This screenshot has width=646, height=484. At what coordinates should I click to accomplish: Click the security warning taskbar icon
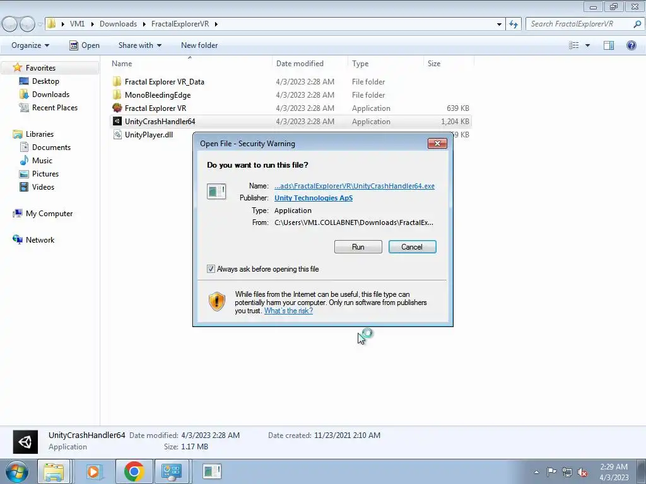pos(212,471)
